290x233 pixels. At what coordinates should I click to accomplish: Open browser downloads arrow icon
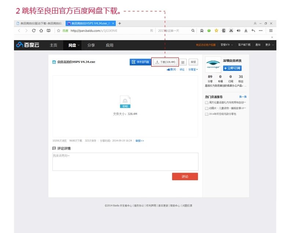(x=246, y=31)
